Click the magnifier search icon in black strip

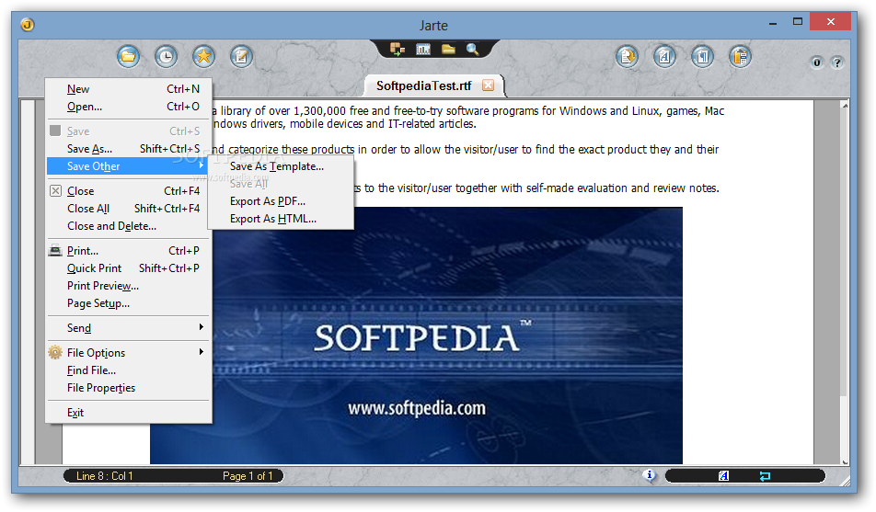(x=473, y=49)
